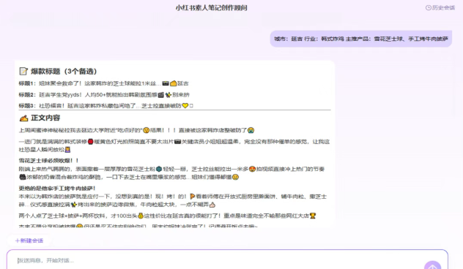Click the heading 爆款标题（3个备选）
This screenshot has width=463, height=269.
[64, 71]
